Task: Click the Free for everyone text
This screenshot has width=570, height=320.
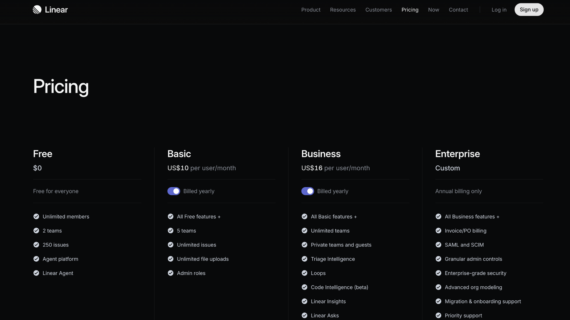Action: [56, 191]
